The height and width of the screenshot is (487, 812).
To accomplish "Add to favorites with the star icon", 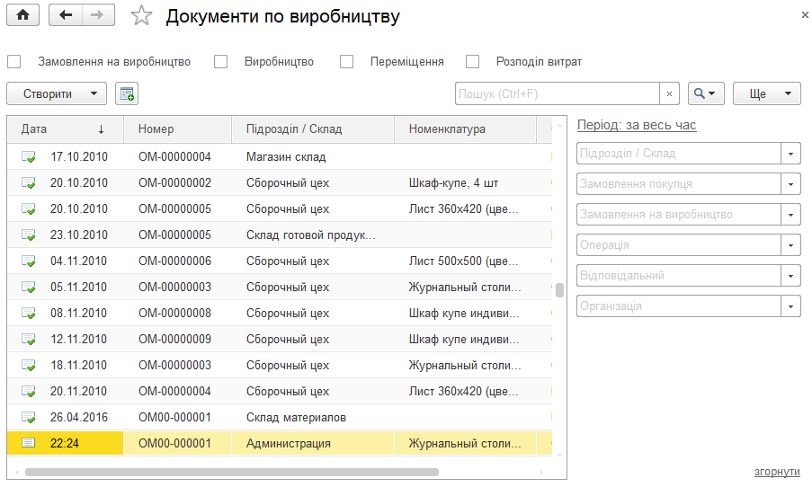I will click(x=141, y=15).
